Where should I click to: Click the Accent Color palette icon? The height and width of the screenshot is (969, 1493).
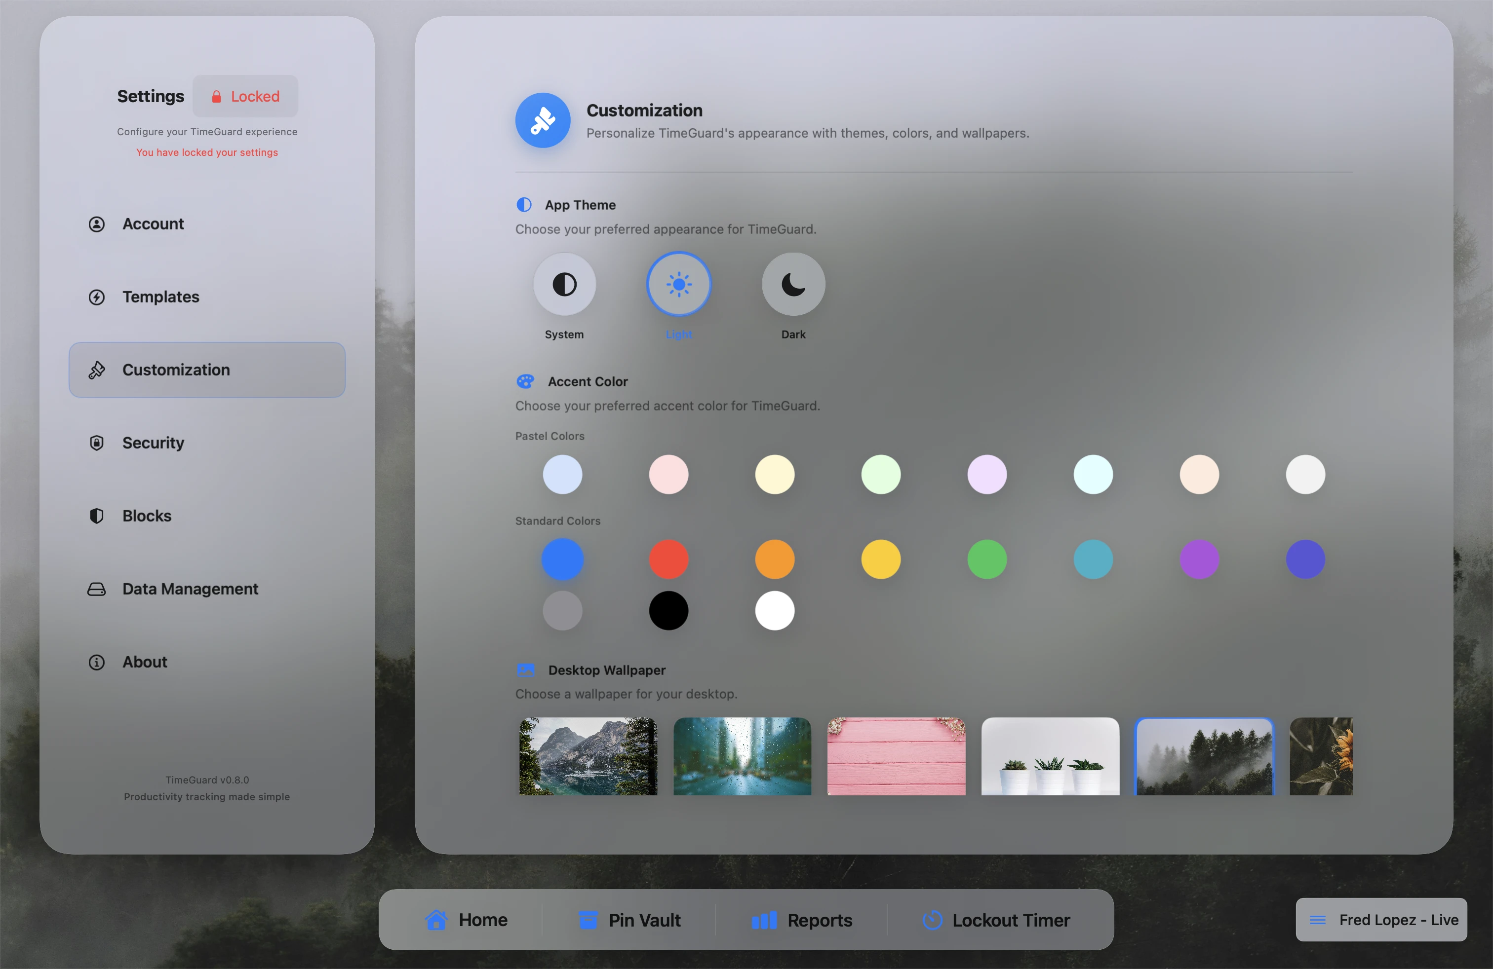point(525,382)
